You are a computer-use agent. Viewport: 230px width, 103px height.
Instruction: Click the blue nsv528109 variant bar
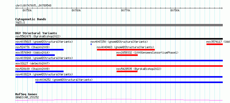[x=40, y=71]
